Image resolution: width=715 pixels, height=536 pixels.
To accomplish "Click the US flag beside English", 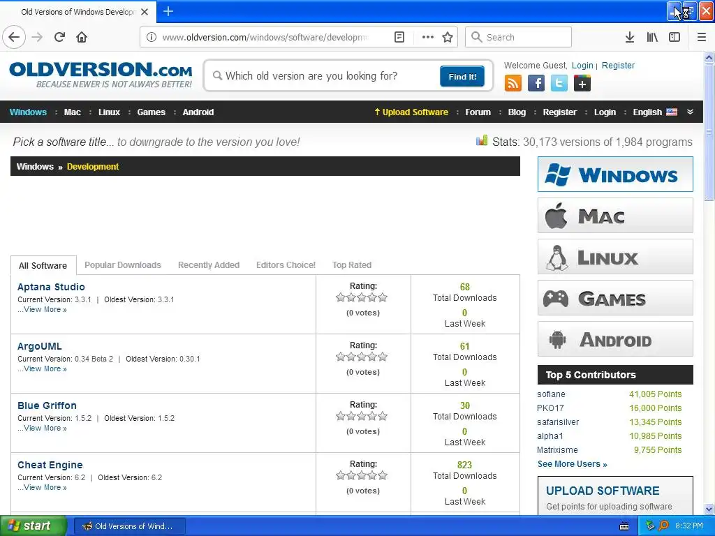I will pyautogui.click(x=672, y=112).
